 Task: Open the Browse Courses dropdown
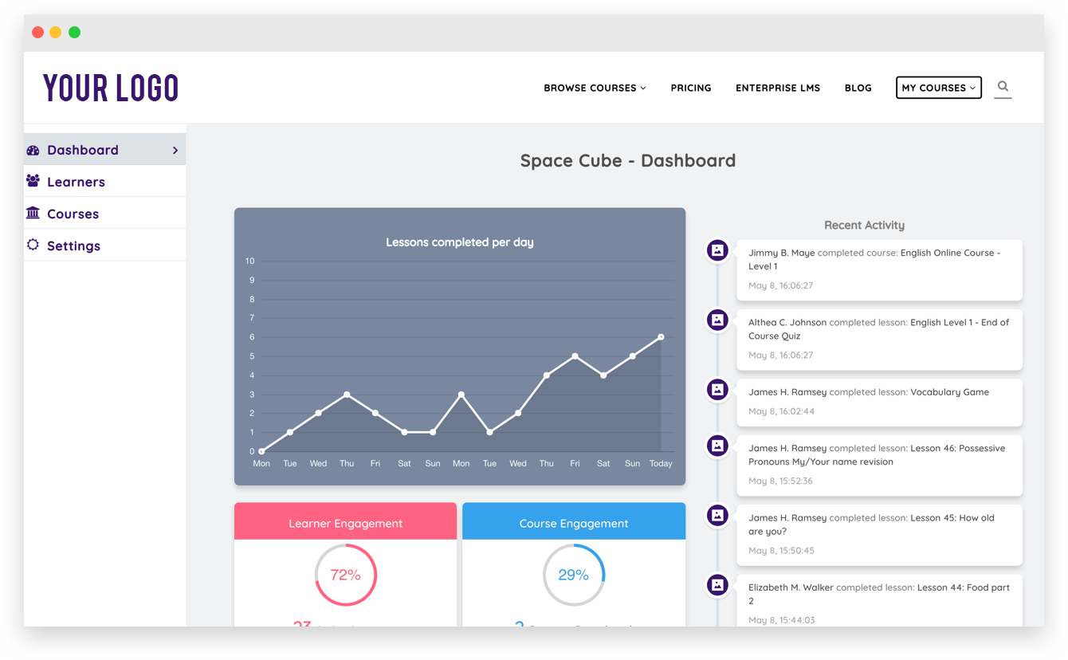(595, 88)
